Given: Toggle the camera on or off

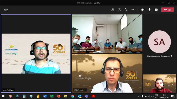Looking at the screenshot, I should pyautogui.click(x=143, y=10).
